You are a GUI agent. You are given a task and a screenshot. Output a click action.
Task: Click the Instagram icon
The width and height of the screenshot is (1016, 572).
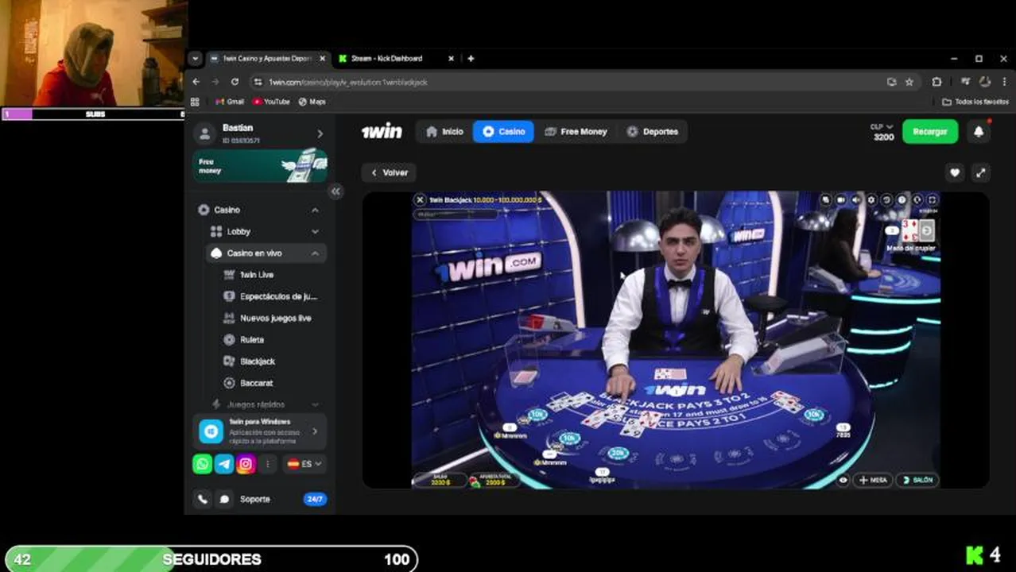click(246, 464)
